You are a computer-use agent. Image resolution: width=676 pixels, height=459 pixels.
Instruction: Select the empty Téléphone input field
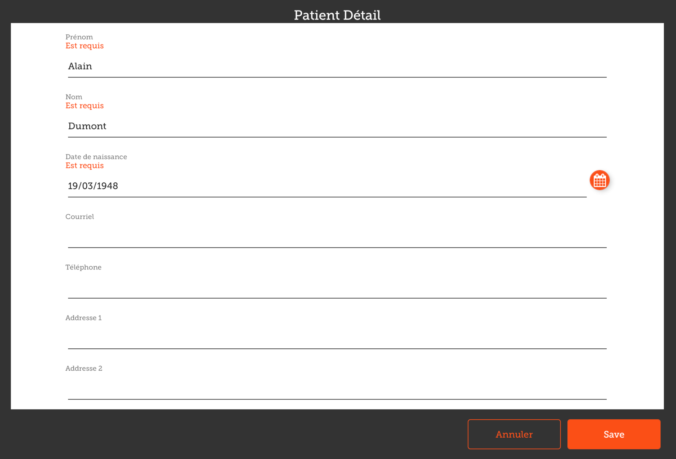tap(337, 288)
